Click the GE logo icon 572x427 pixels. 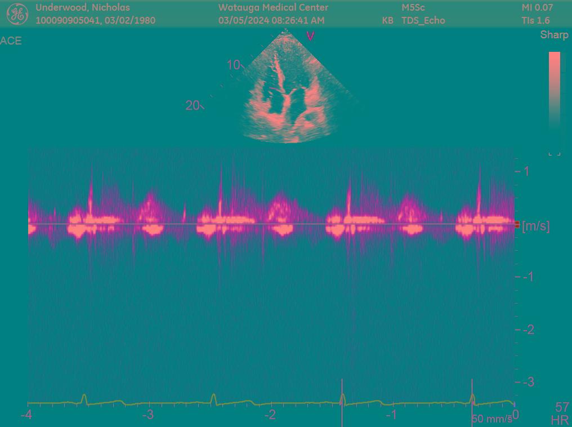pos(17,14)
